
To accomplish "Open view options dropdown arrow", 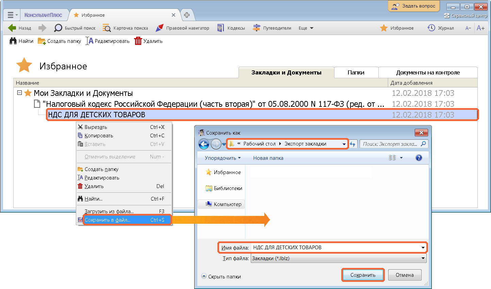I will coord(401,158).
